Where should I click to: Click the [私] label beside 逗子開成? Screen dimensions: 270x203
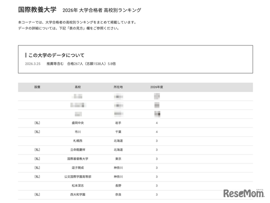click(37, 168)
